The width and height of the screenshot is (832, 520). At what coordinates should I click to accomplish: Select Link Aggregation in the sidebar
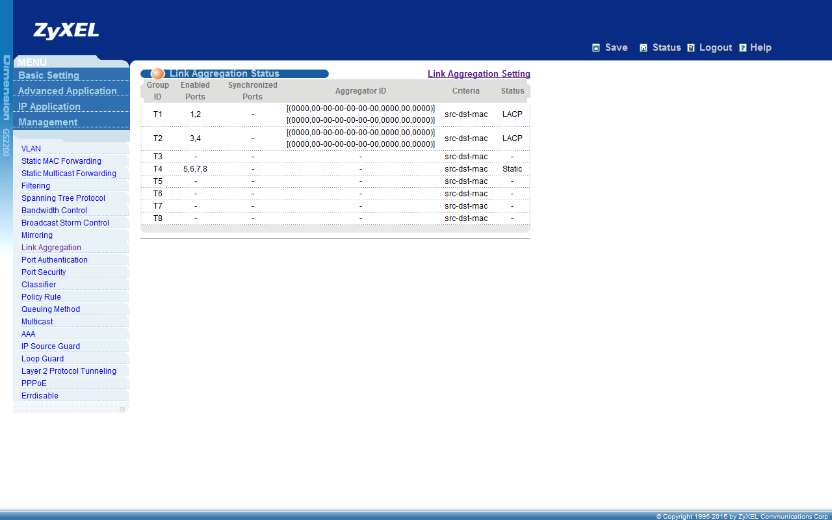(x=51, y=248)
